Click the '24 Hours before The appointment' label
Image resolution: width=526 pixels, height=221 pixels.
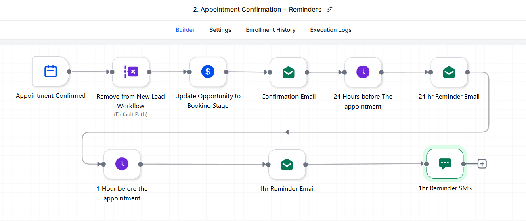(363, 101)
